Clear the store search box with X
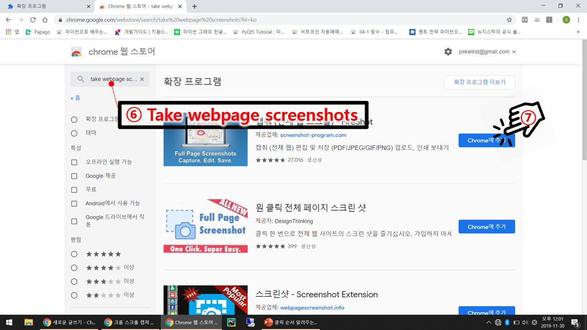Image resolution: width=587 pixels, height=330 pixels. tap(142, 79)
